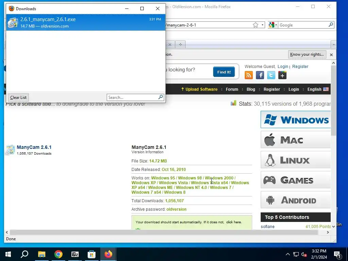Open Login in the black nav bar
Viewport: 348px width, 261px height.
[294, 89]
